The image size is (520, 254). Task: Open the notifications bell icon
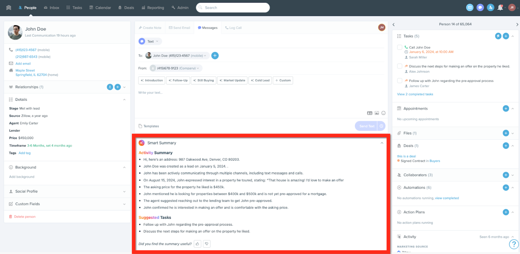click(500, 8)
